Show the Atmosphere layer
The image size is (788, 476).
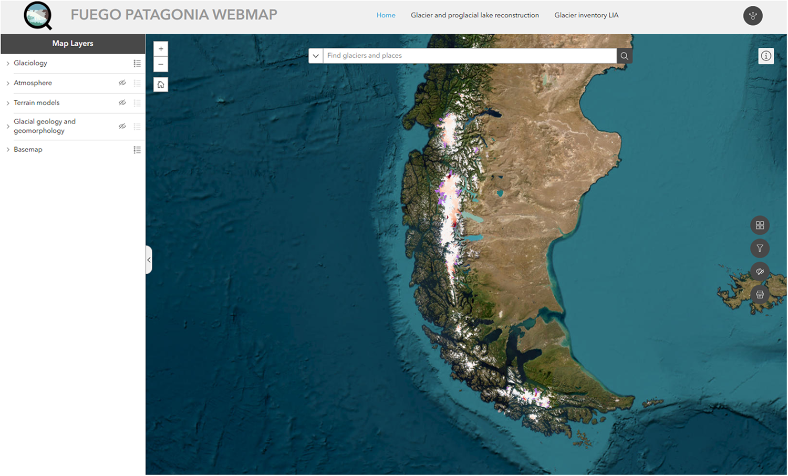coord(122,83)
